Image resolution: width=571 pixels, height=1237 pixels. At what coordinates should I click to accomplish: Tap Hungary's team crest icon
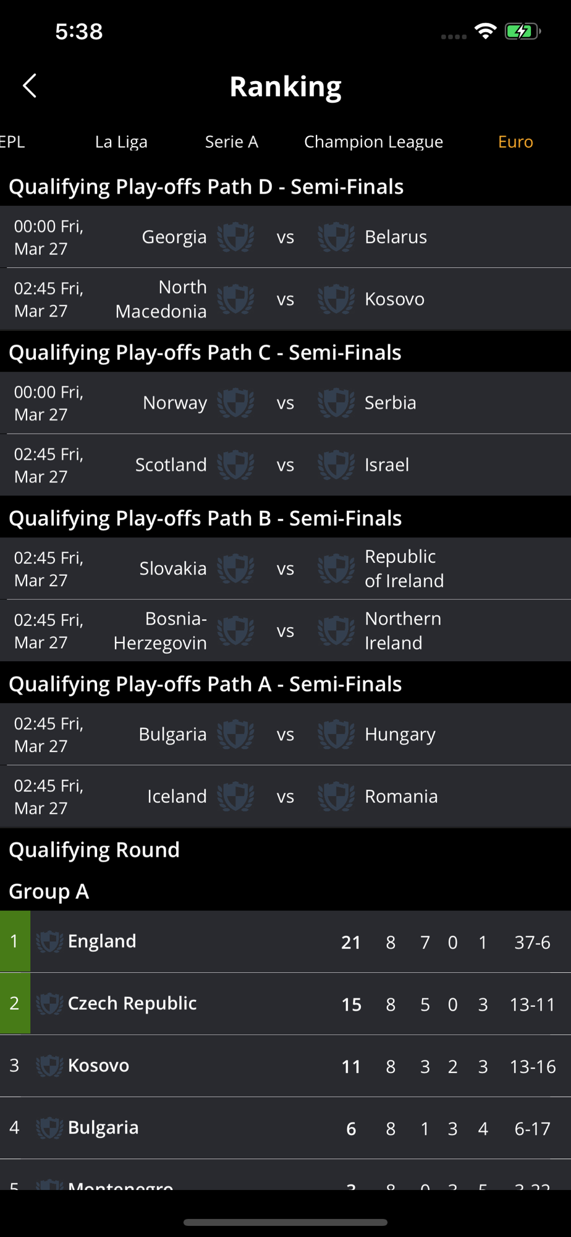pyautogui.click(x=336, y=734)
